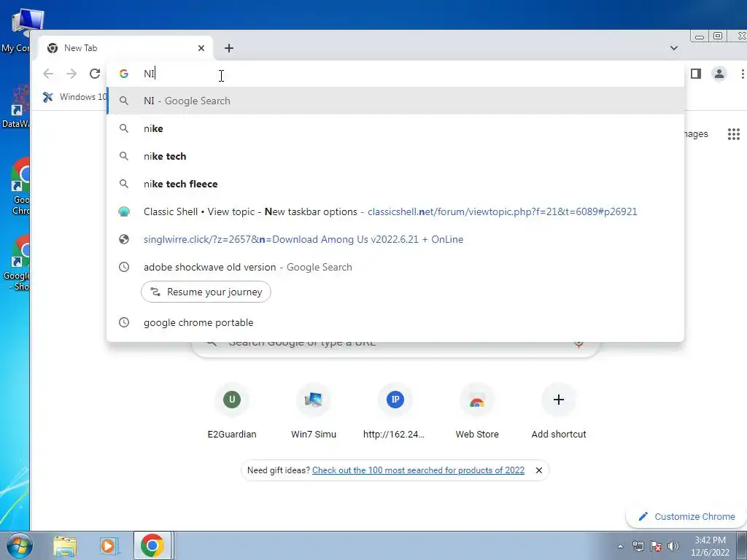The image size is (747, 560).
Task: Click the Customize Chrome button
Action: click(687, 517)
